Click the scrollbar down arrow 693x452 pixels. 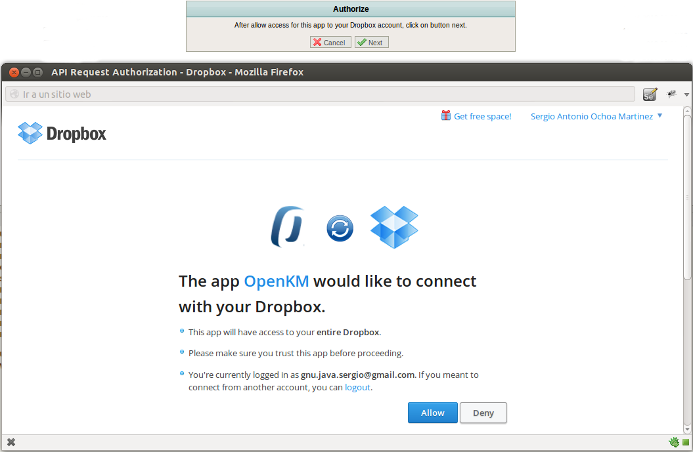687,429
